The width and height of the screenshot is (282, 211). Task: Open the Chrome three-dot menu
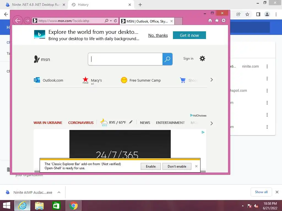(x=276, y=14)
